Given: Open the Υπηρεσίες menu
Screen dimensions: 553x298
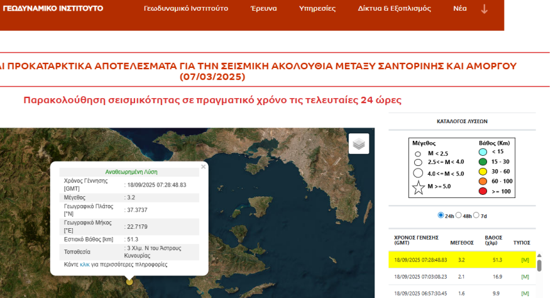Looking at the screenshot, I should pyautogui.click(x=317, y=8).
